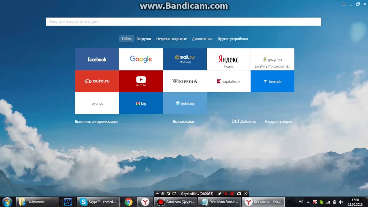Click the PB taskbar application icon
The height and width of the screenshot is (207, 368).
[68, 202]
